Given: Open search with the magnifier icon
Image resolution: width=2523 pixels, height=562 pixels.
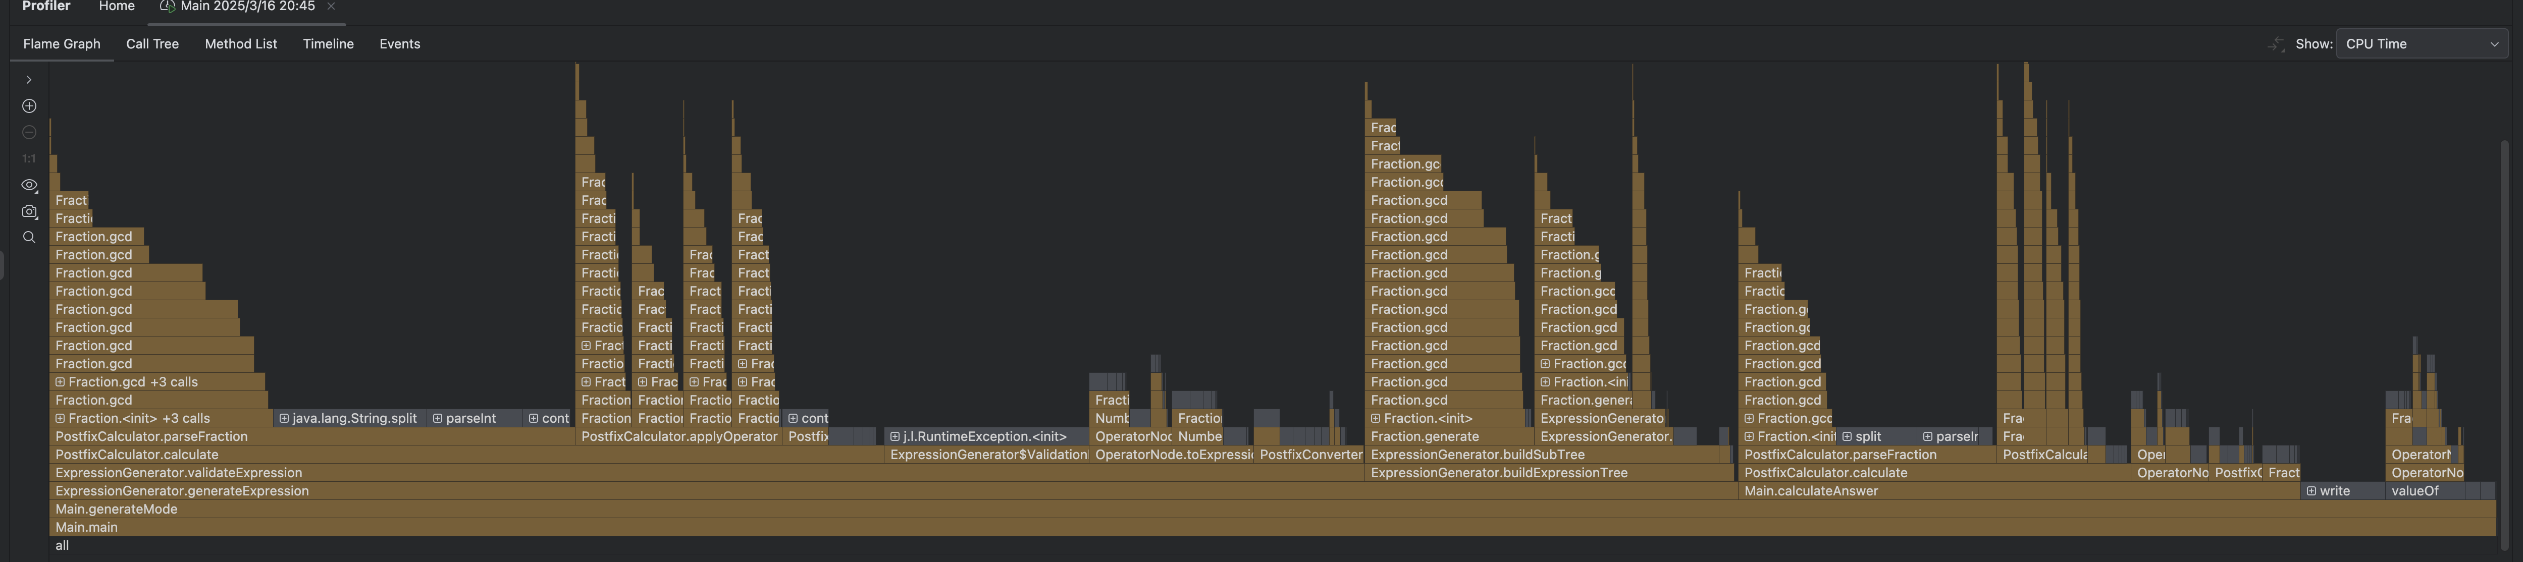Looking at the screenshot, I should (x=29, y=237).
